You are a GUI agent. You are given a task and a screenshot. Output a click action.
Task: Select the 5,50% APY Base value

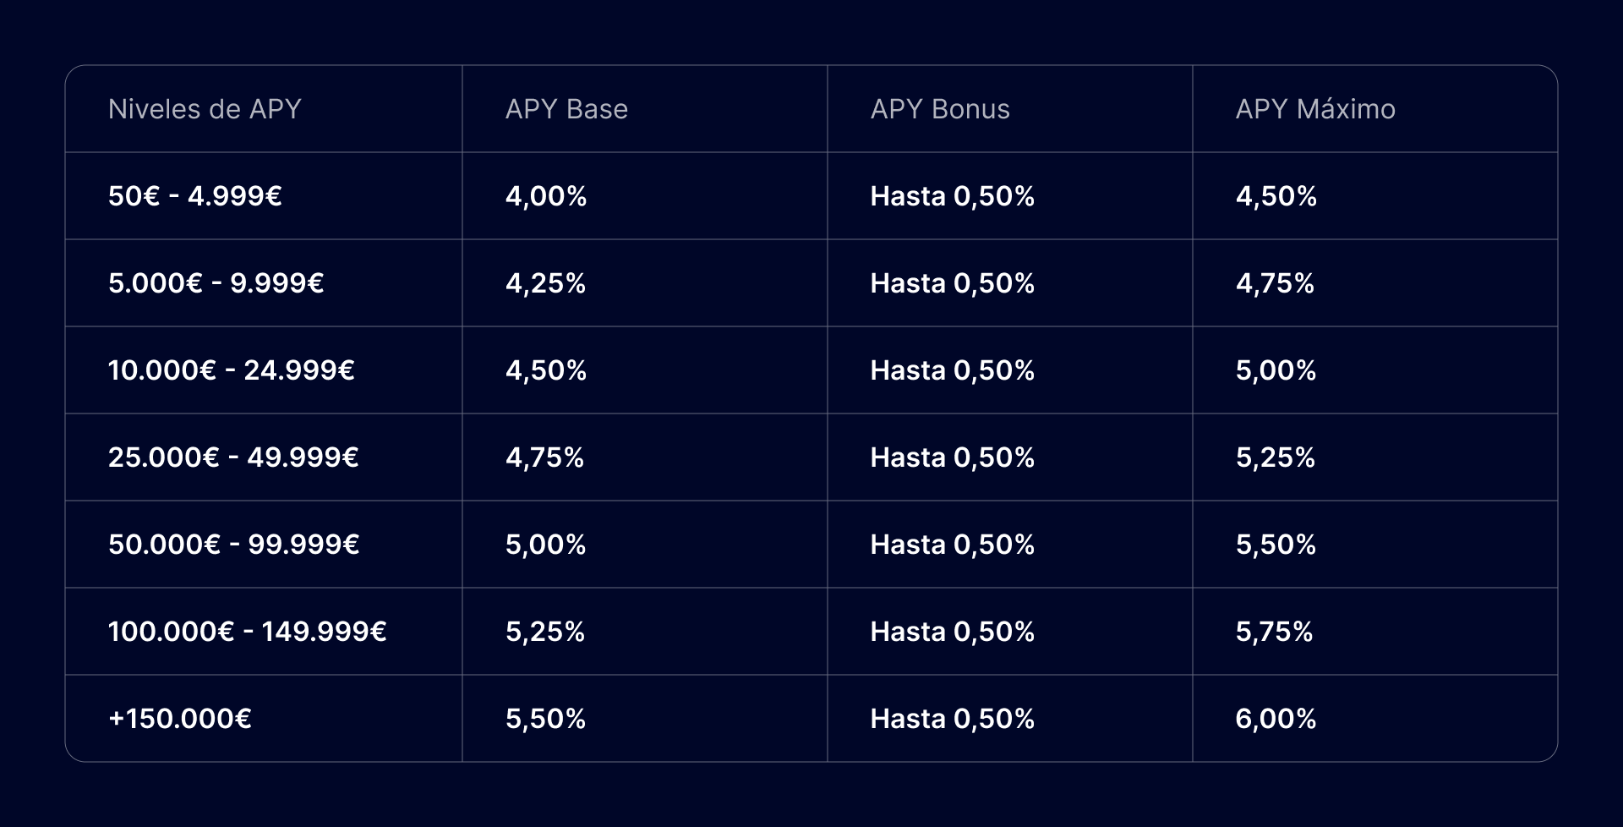[546, 719]
